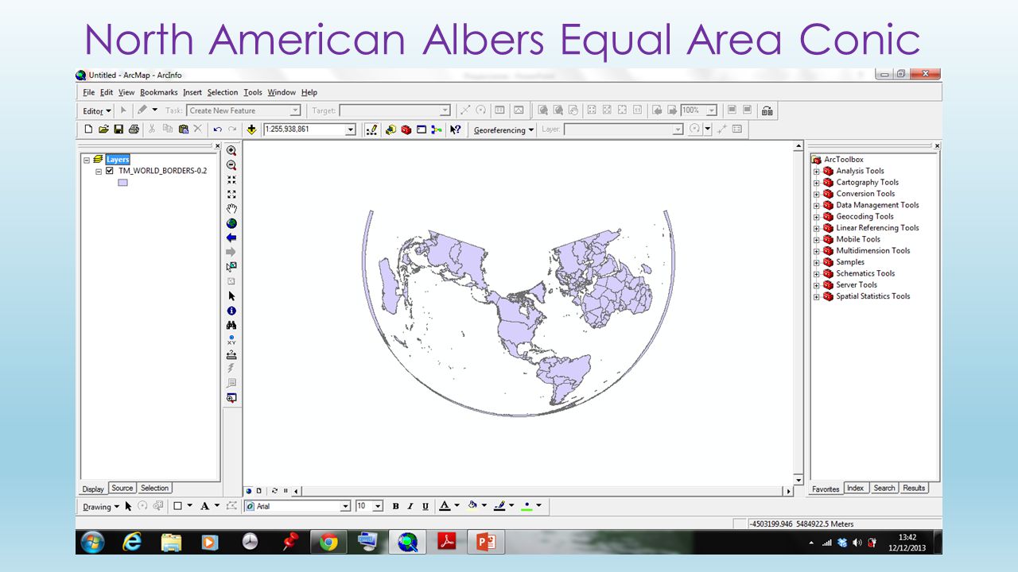Open the Results tab in ArcToolbox
The width and height of the screenshot is (1018, 572).
(x=914, y=488)
